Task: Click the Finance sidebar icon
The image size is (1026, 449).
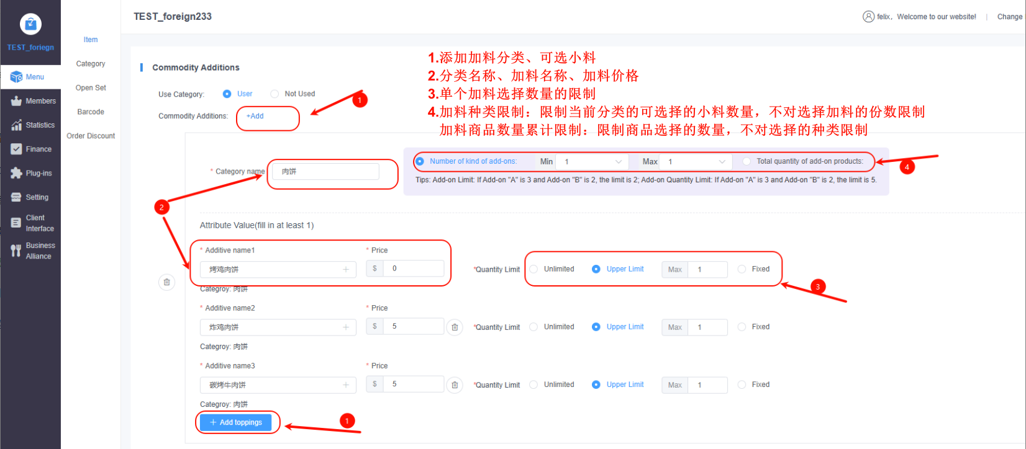Action: click(16, 149)
